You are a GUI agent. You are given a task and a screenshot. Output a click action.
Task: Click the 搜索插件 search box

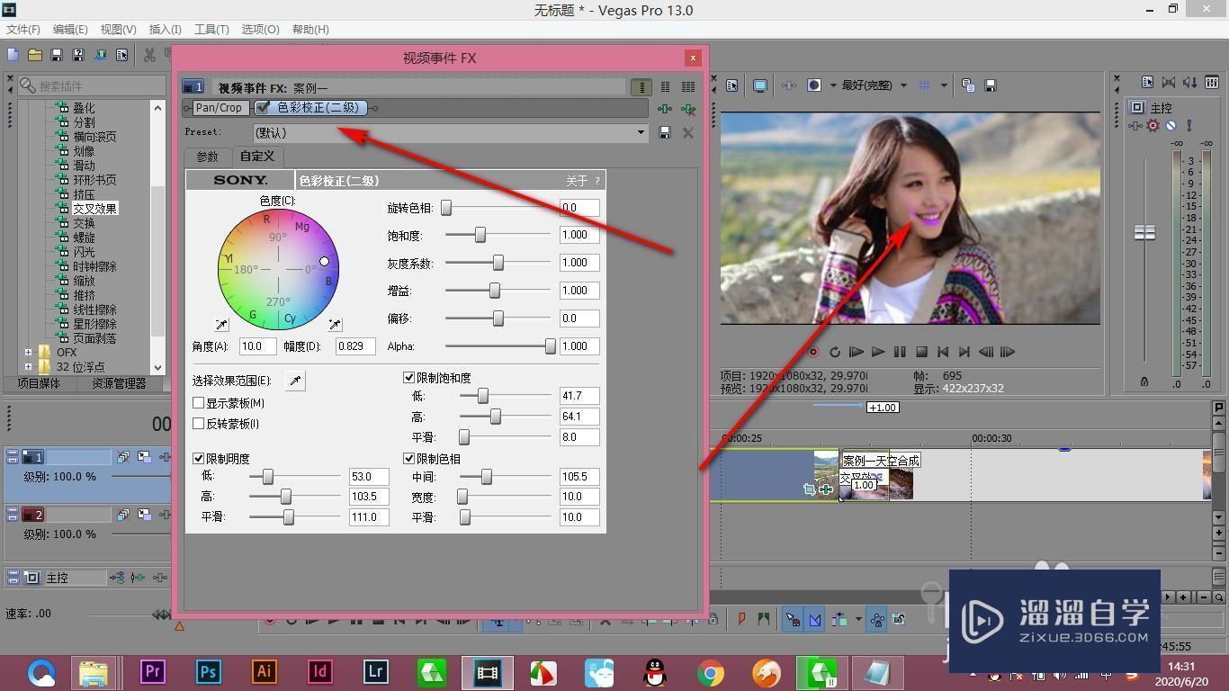pos(90,85)
